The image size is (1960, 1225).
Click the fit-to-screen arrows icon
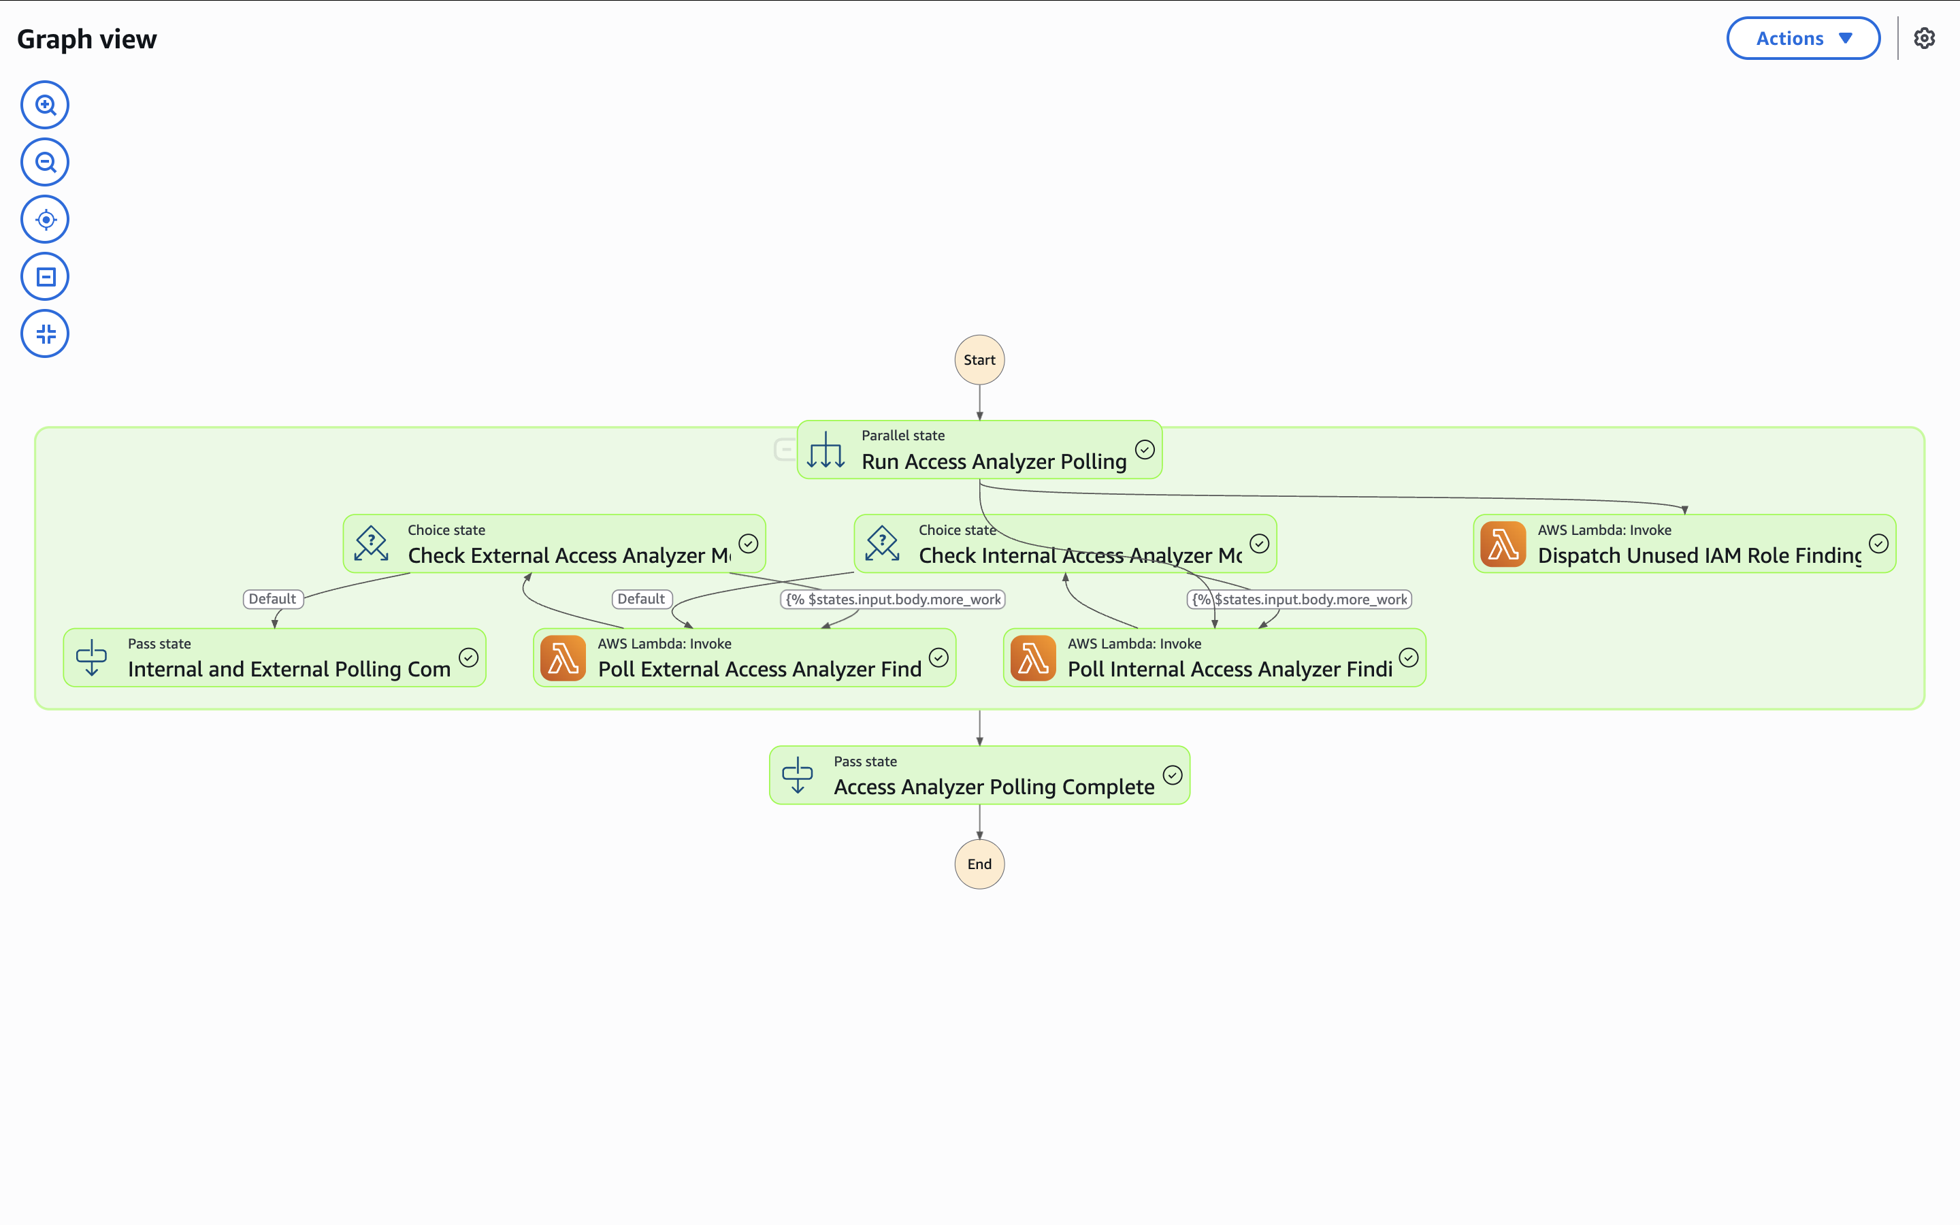click(x=44, y=333)
